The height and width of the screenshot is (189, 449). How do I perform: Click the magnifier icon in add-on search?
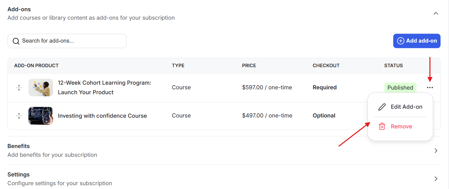pos(16,41)
